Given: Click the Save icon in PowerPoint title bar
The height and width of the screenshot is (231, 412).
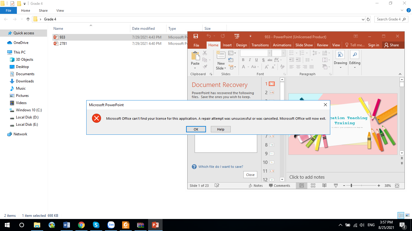Looking at the screenshot, I should point(196,36).
